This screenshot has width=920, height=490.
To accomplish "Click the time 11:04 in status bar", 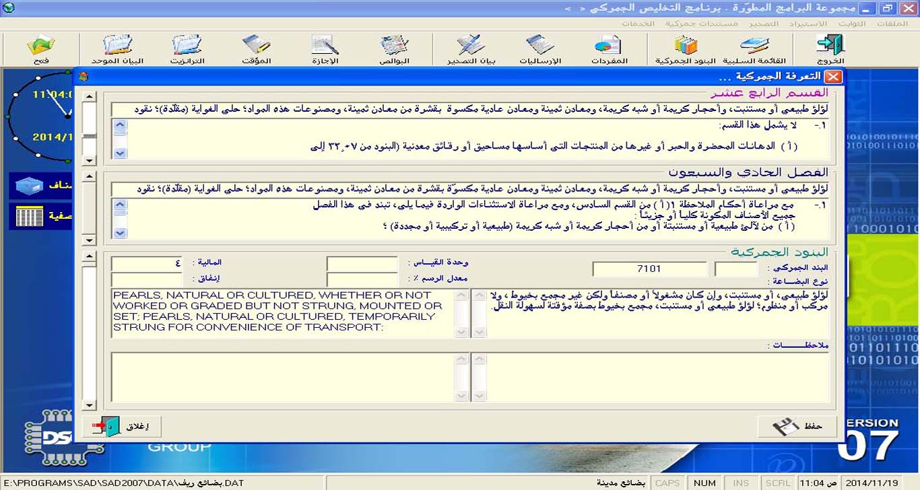I will (x=819, y=483).
